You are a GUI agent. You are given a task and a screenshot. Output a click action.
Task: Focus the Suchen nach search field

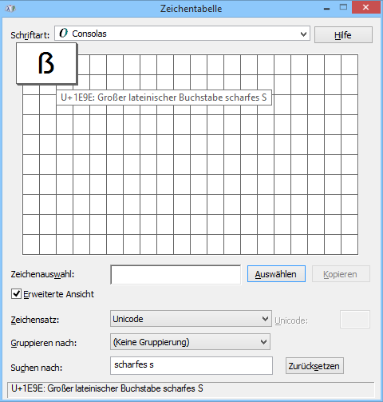point(191,365)
